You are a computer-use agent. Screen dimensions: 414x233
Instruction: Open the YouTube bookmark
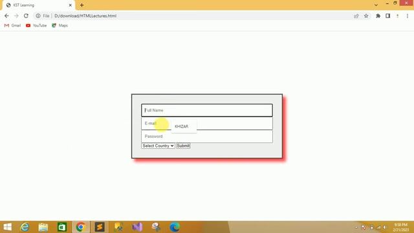(36, 25)
